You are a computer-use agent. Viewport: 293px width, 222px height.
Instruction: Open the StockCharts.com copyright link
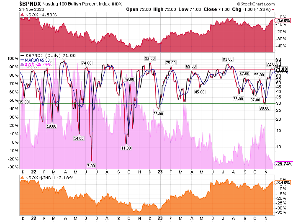(256, 4)
